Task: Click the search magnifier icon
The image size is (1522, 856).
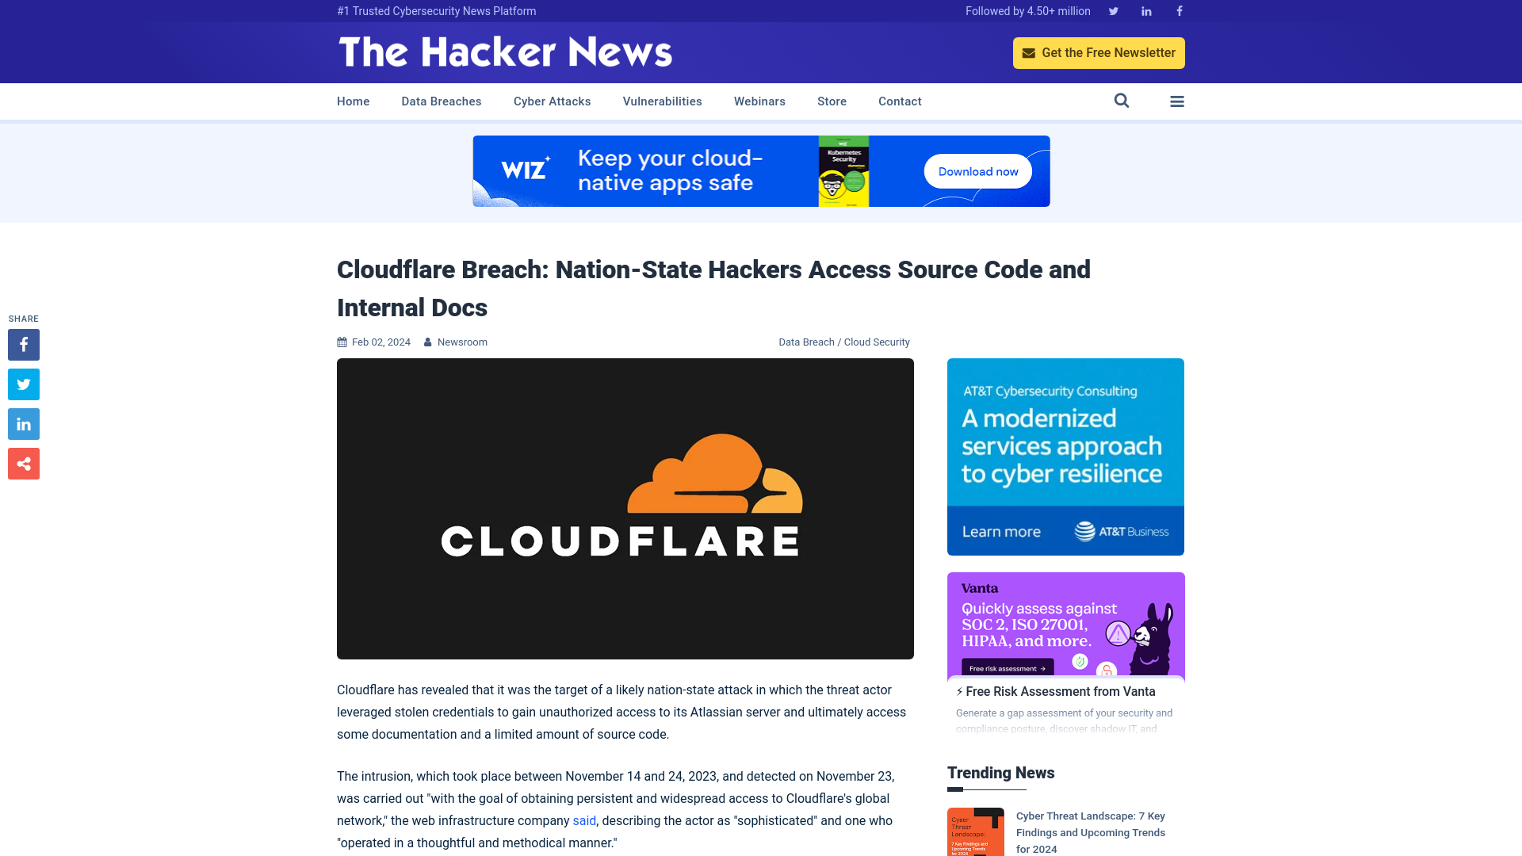Action: click(1122, 101)
